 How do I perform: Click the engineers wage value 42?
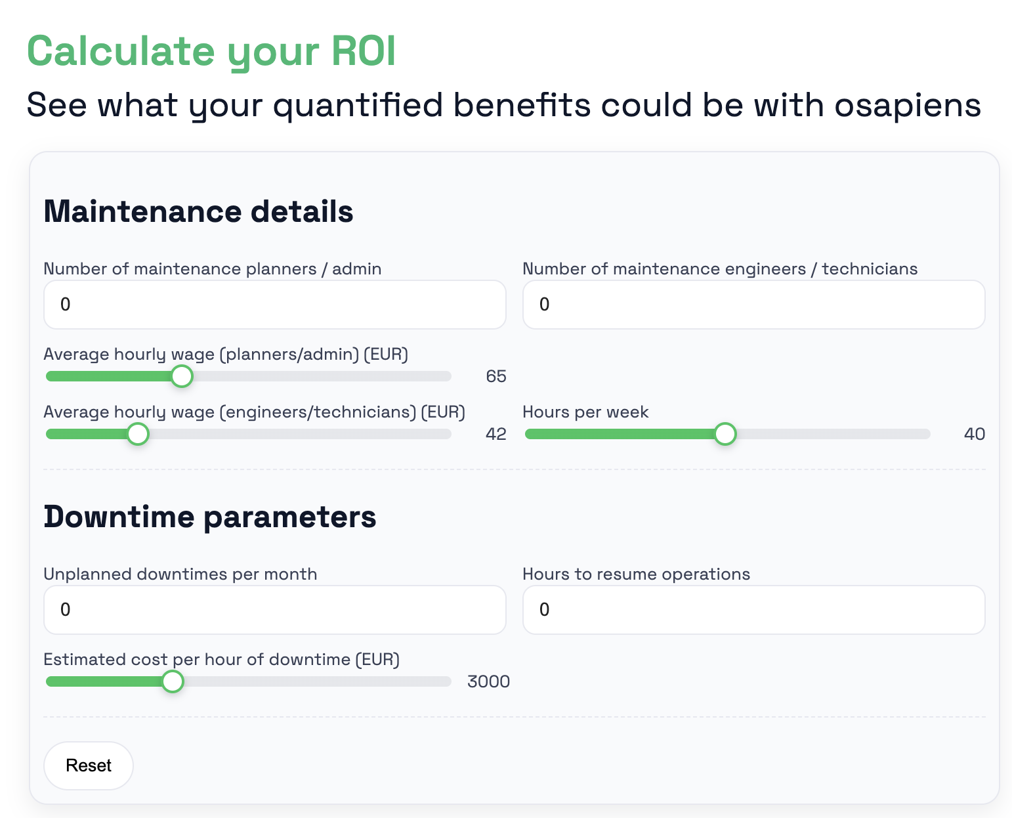[495, 434]
